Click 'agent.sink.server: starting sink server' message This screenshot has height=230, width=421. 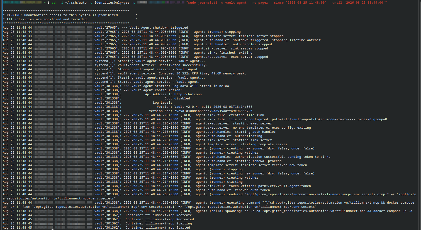[x=234, y=140]
